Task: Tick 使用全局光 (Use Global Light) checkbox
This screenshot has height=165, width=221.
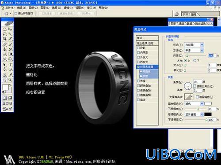Action: (x=194, y=86)
